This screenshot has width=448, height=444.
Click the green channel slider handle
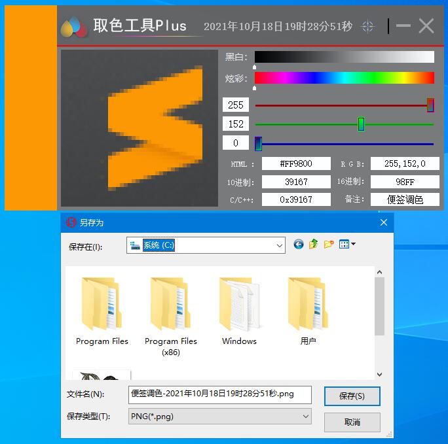pyautogui.click(x=361, y=124)
